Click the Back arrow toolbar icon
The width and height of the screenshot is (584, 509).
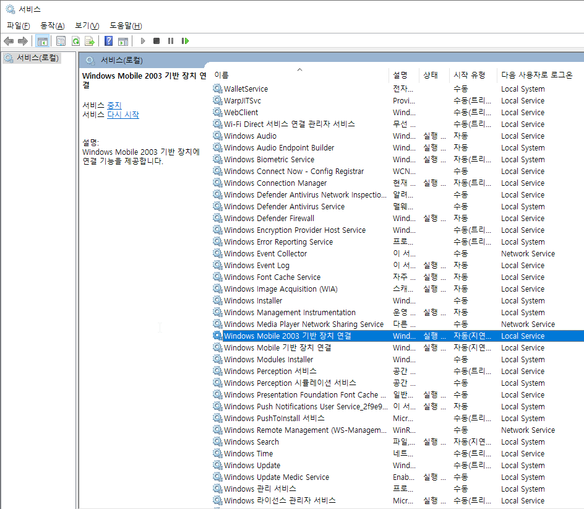pyautogui.click(x=9, y=41)
